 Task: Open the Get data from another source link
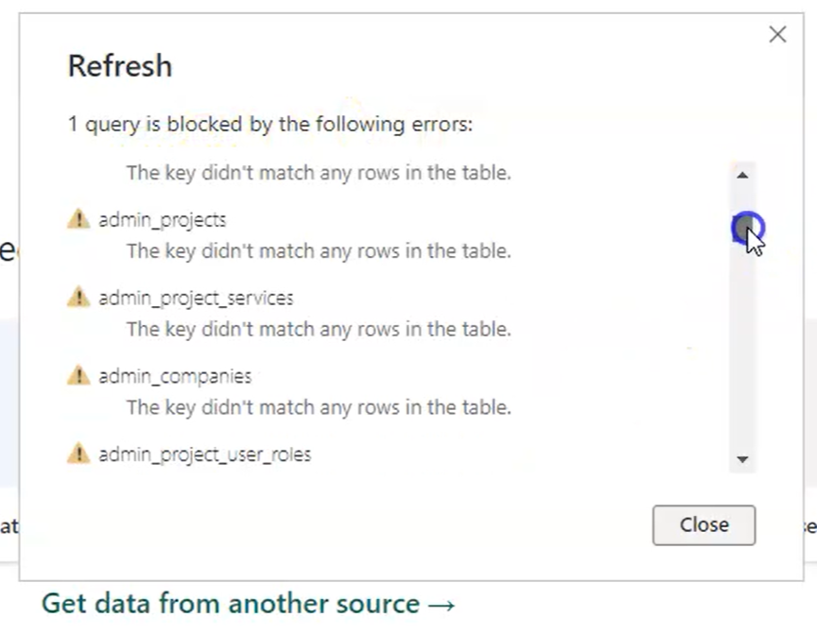(249, 603)
